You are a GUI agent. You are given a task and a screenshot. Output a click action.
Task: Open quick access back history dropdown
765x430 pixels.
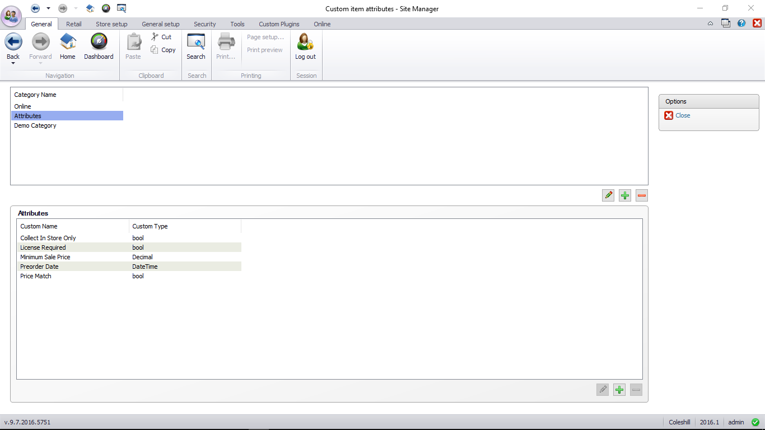point(48,8)
